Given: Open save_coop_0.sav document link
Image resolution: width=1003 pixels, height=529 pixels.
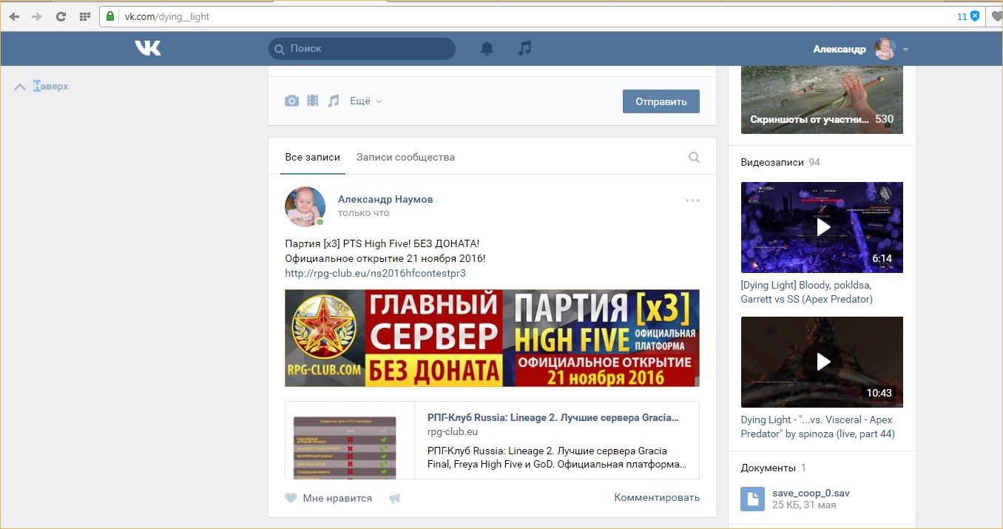Looking at the screenshot, I should [811, 493].
